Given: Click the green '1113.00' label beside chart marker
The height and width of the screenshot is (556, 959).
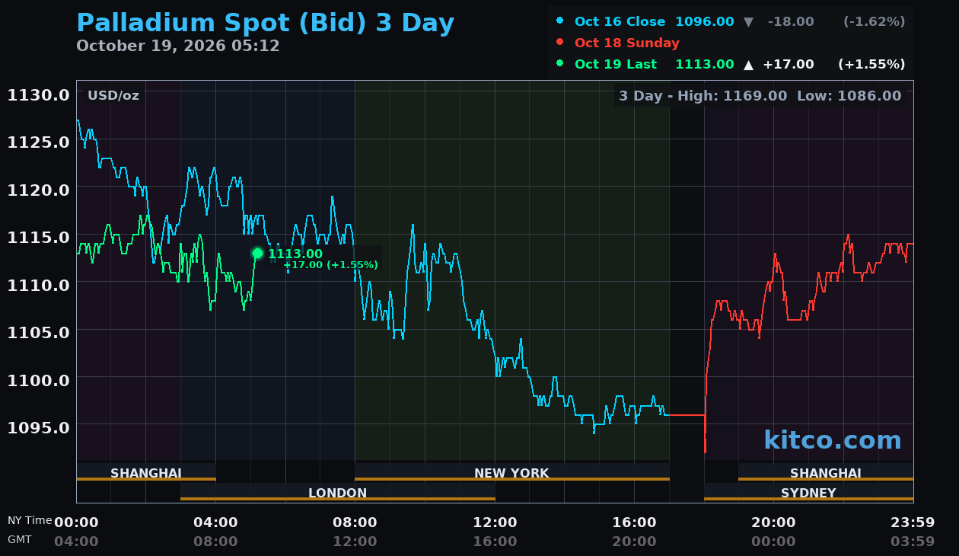Looking at the screenshot, I should pyautogui.click(x=295, y=254).
